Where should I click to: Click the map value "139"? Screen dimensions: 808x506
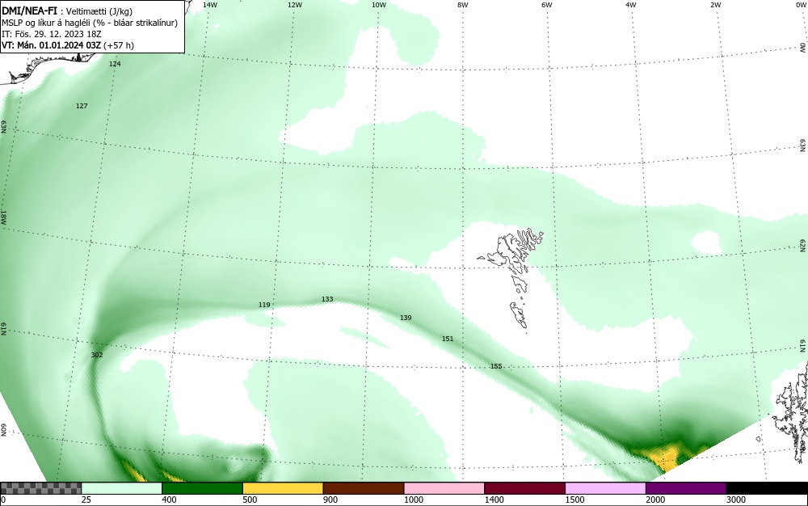tap(406, 318)
